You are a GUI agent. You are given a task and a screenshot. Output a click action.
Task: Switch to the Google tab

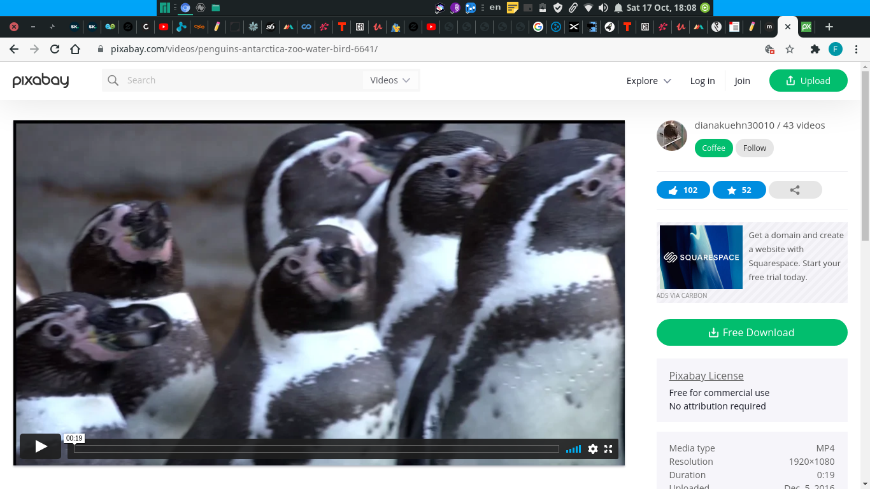pos(538,27)
